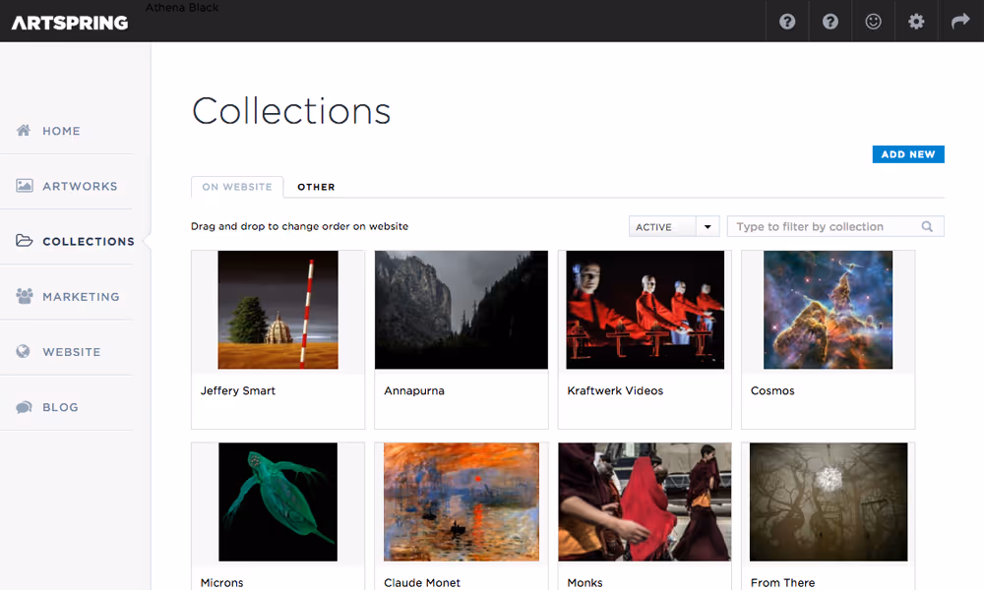Open the Annapurna mountain thumbnail
984x590 pixels.
click(x=461, y=310)
